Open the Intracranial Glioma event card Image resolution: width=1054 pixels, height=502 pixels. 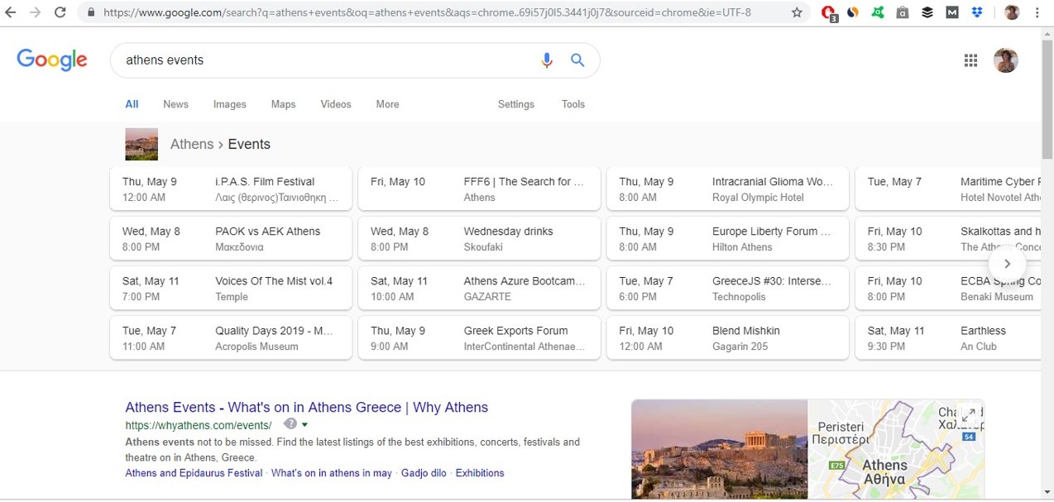coord(728,189)
